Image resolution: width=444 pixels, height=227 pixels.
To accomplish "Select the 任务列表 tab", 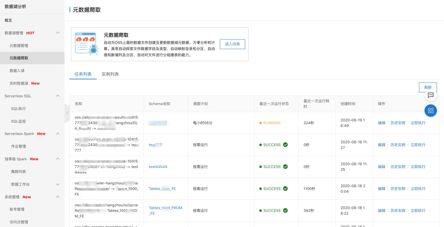I will click(x=83, y=74).
